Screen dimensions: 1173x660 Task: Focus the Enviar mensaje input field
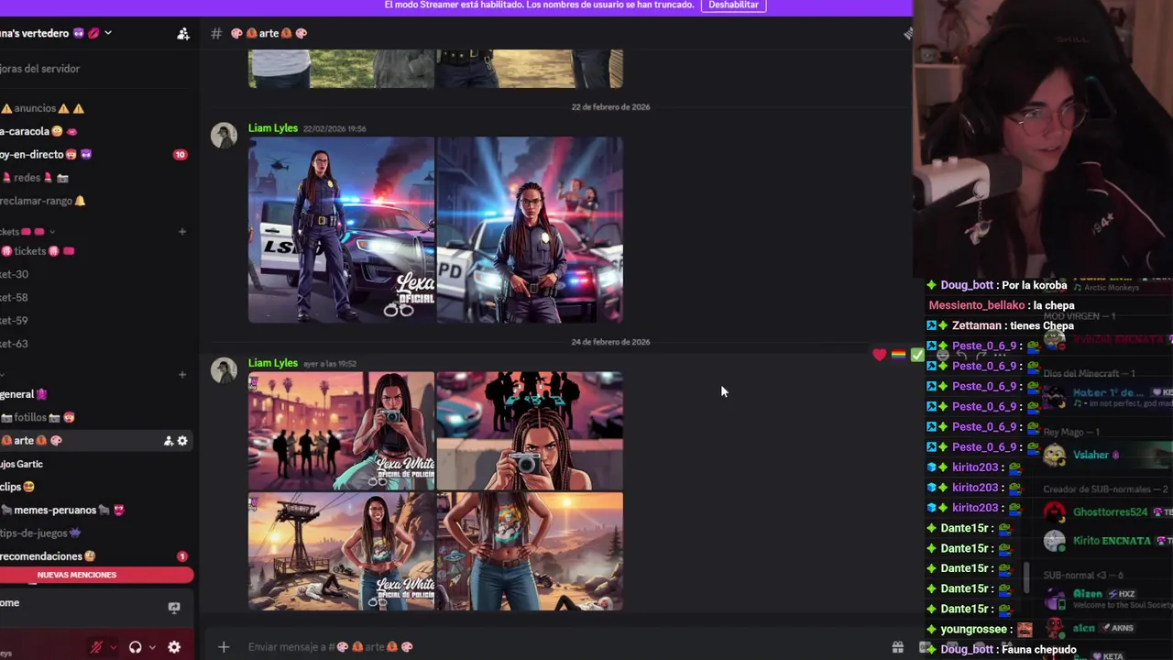click(x=559, y=647)
